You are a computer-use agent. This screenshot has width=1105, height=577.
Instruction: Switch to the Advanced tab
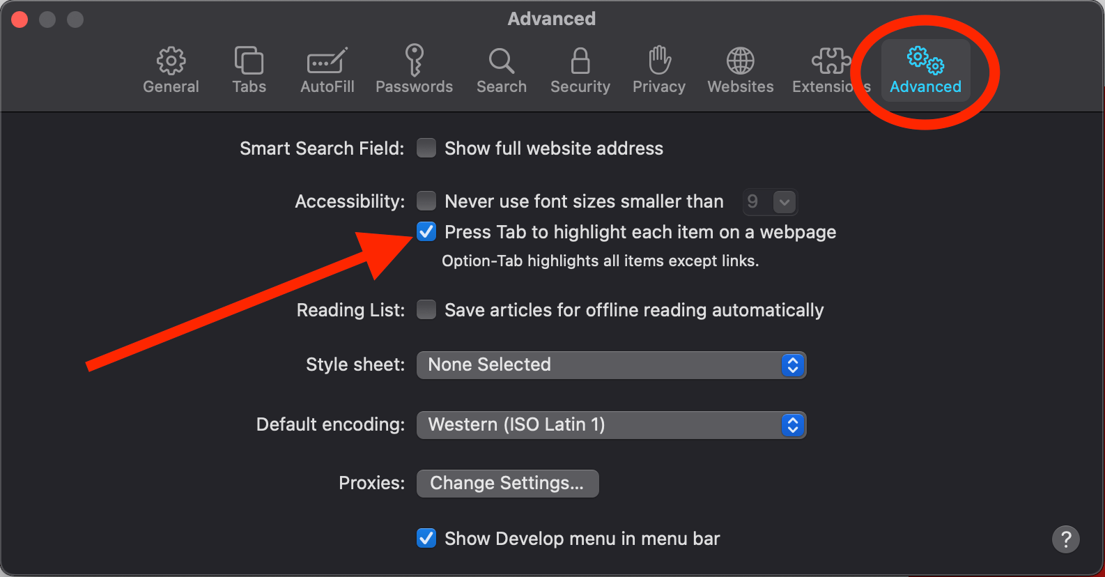(x=925, y=70)
